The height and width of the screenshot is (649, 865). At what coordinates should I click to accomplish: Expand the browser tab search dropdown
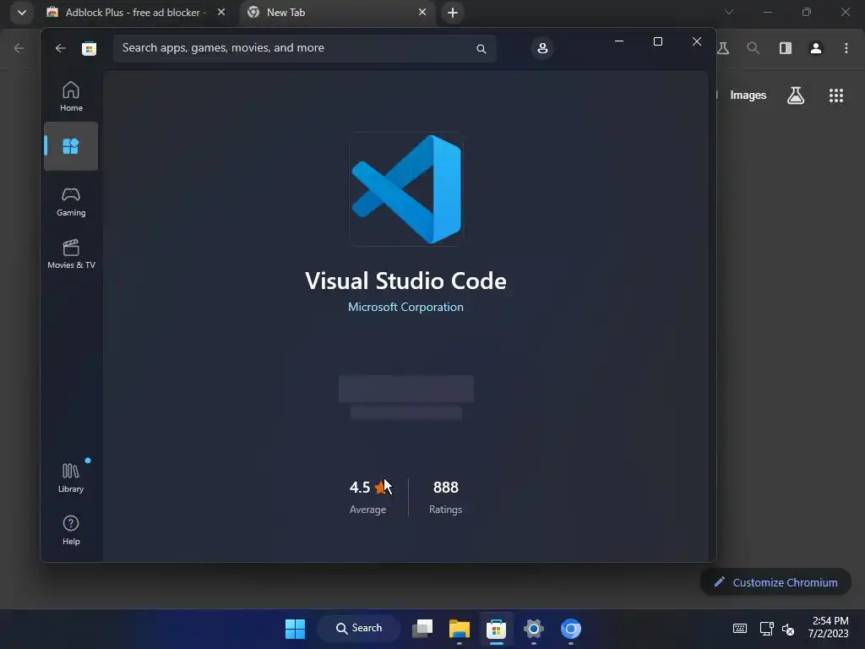(x=22, y=13)
